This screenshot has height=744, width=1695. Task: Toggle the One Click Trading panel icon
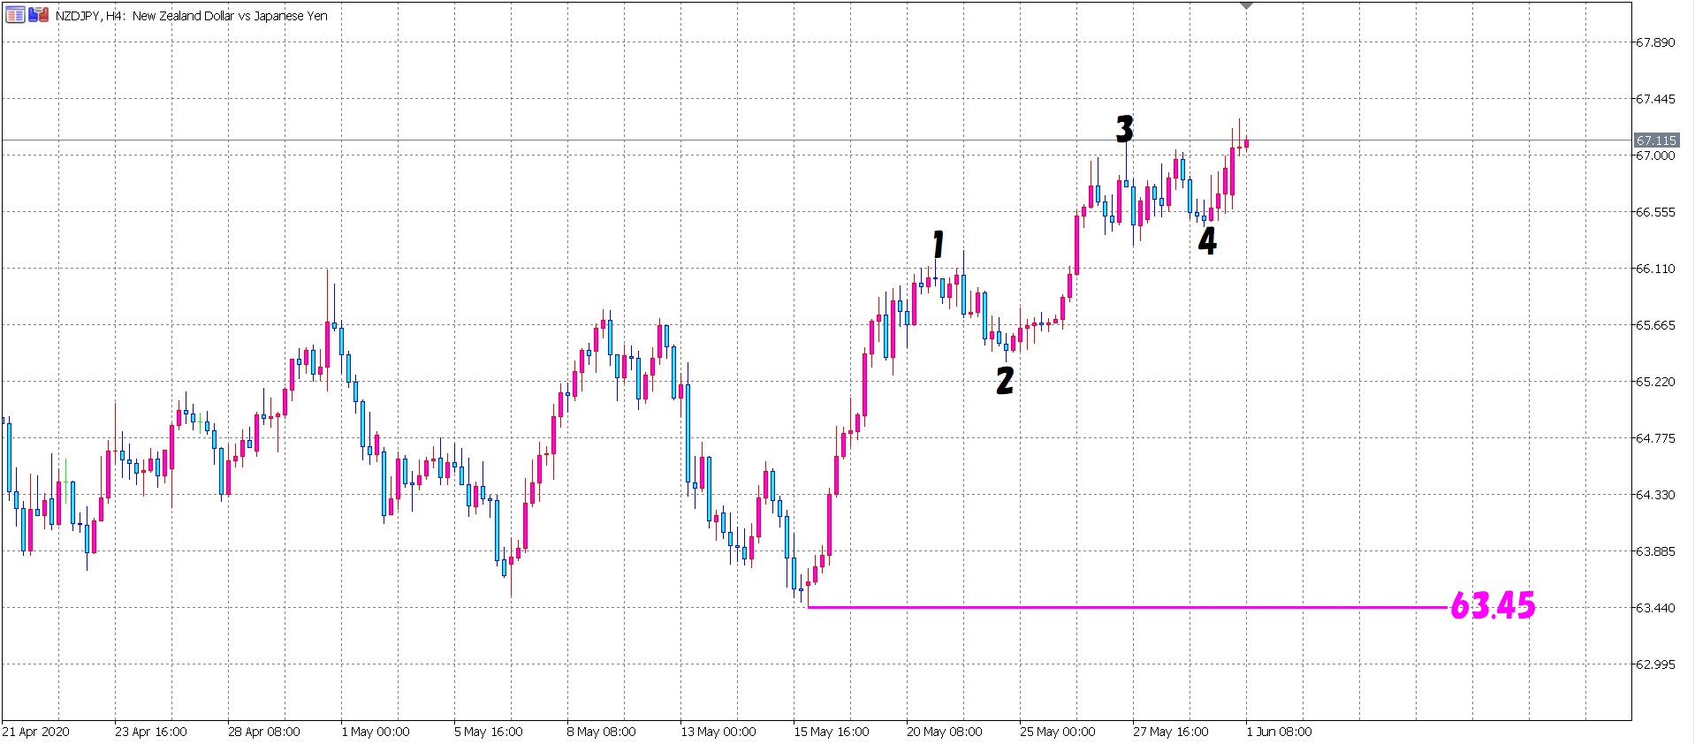pyautogui.click(x=38, y=15)
